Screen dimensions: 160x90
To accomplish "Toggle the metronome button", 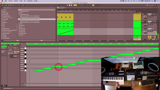I will (x=19, y=5).
